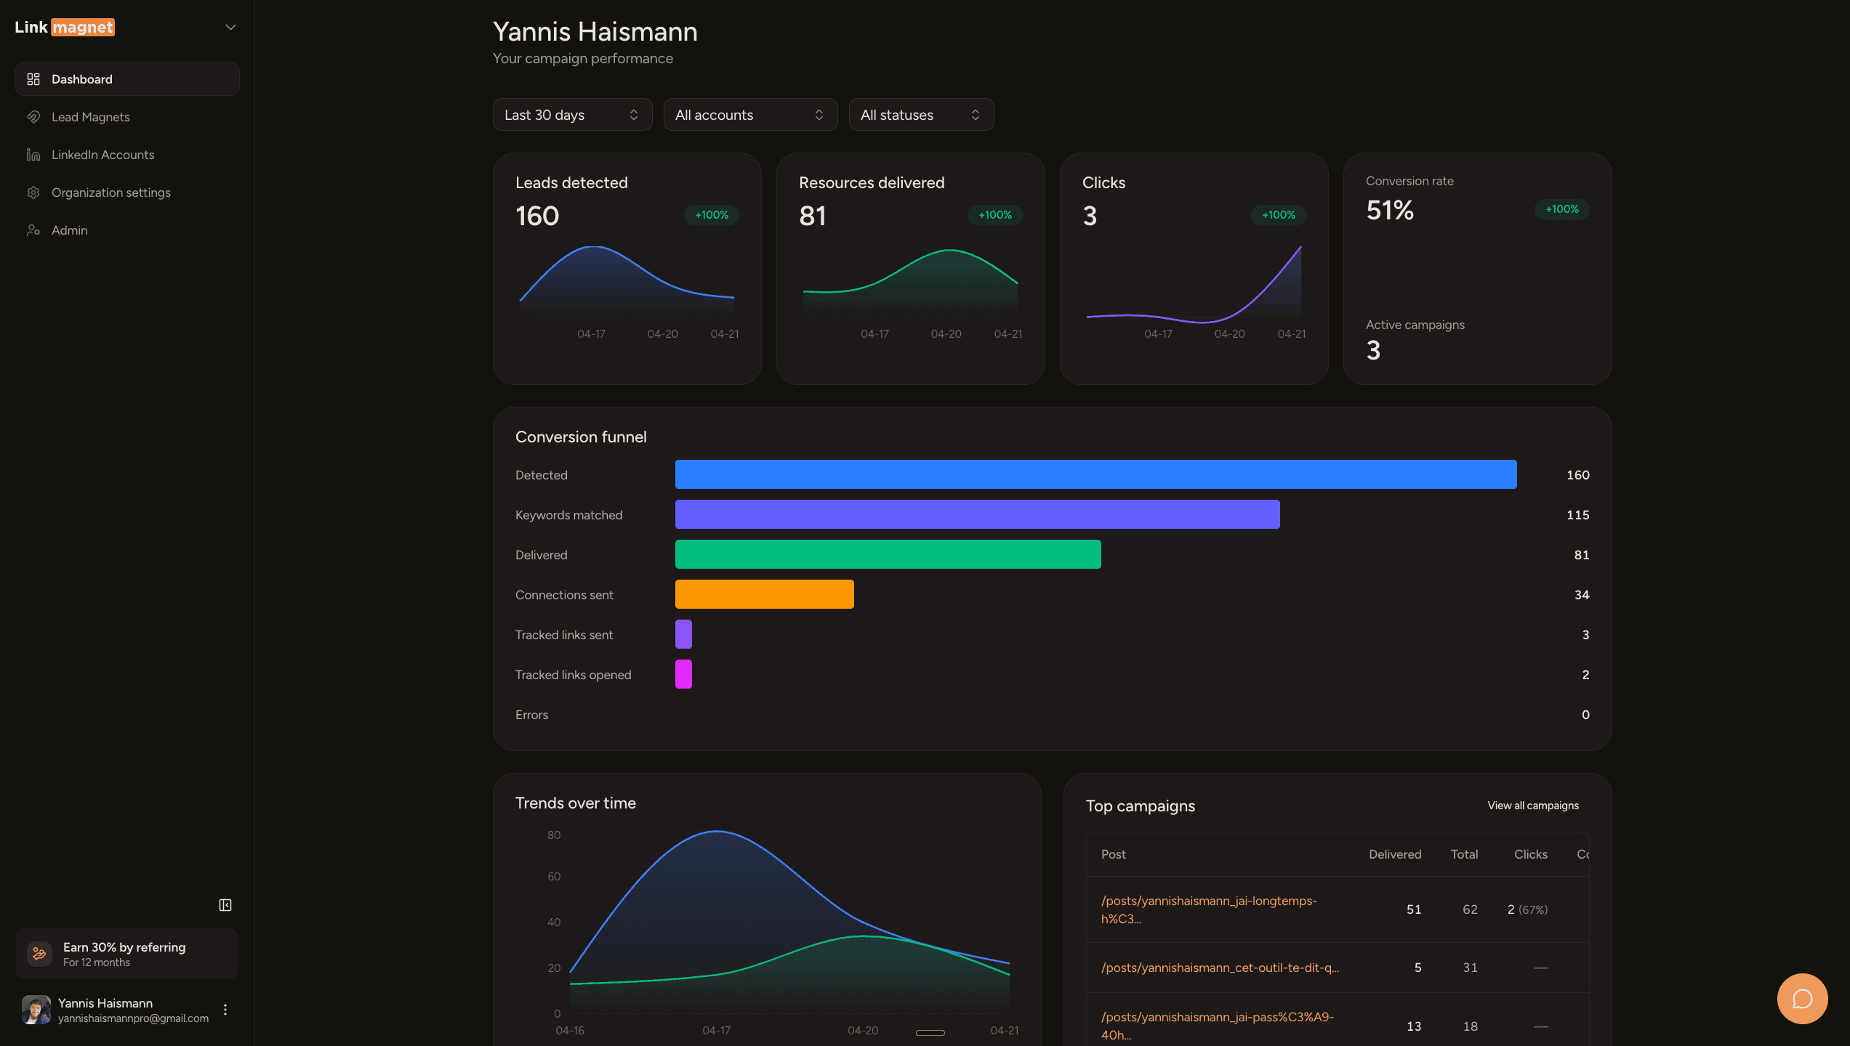Click the Total column header

[x=1464, y=854]
